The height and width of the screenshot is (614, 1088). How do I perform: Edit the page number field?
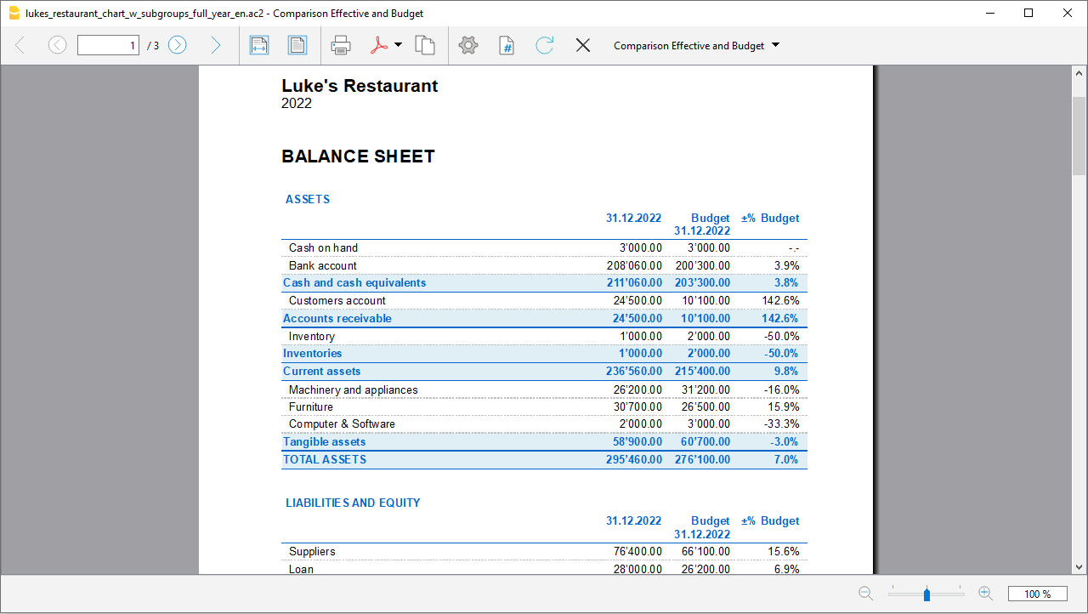pos(108,45)
